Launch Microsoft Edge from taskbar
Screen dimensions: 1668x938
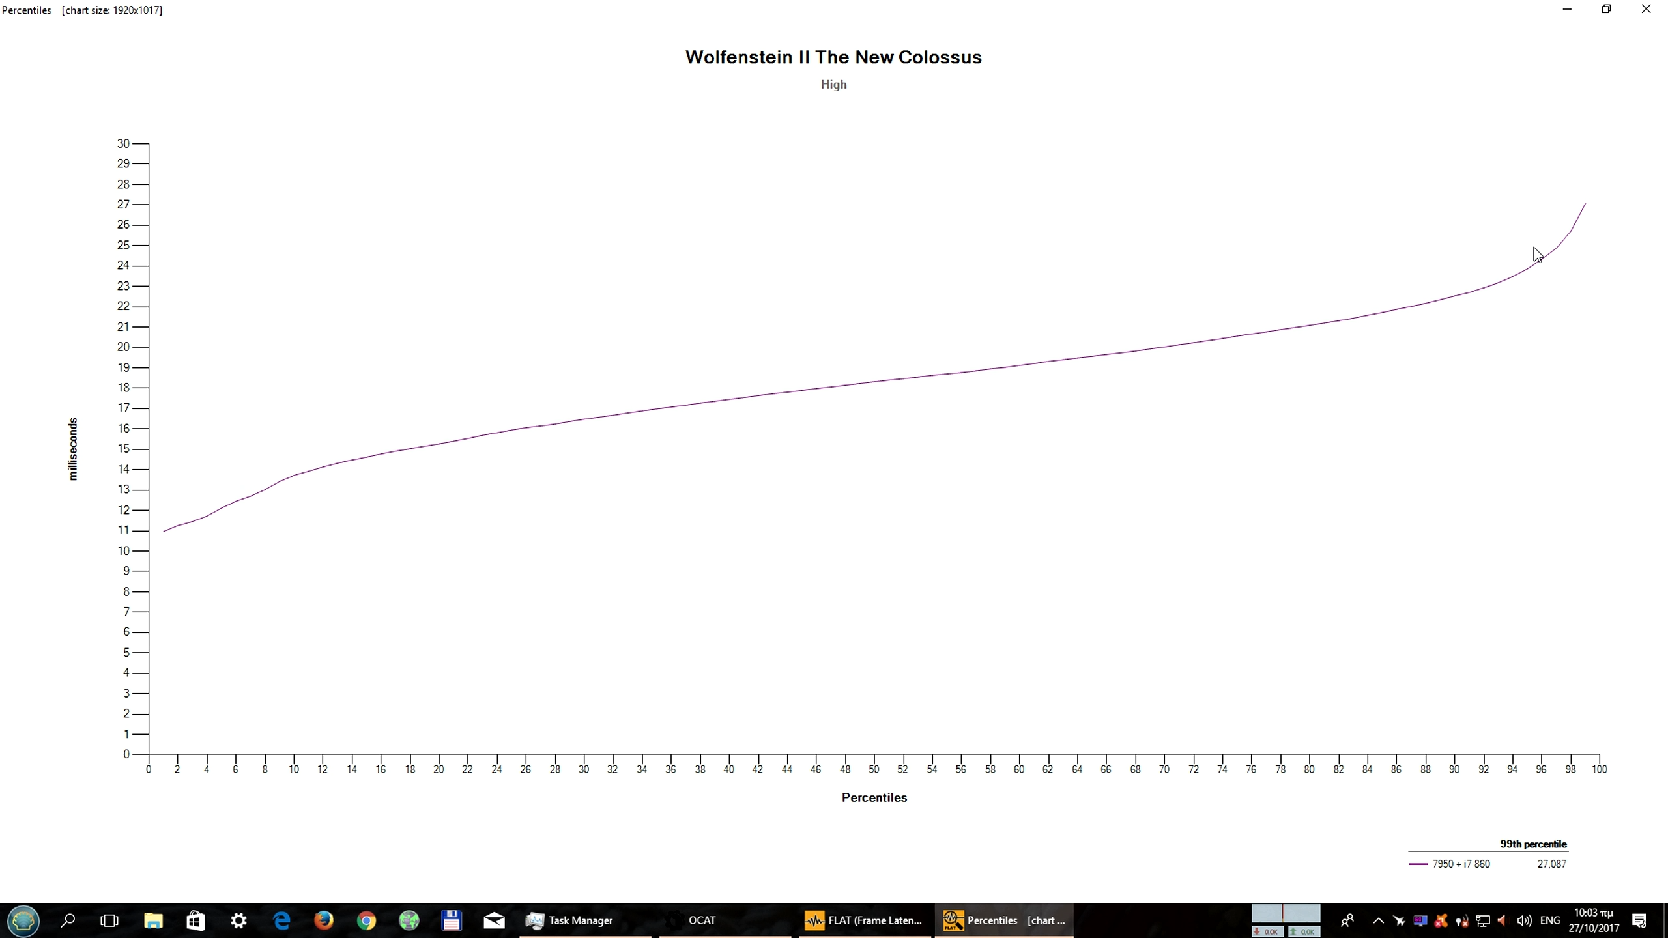pyautogui.click(x=281, y=920)
